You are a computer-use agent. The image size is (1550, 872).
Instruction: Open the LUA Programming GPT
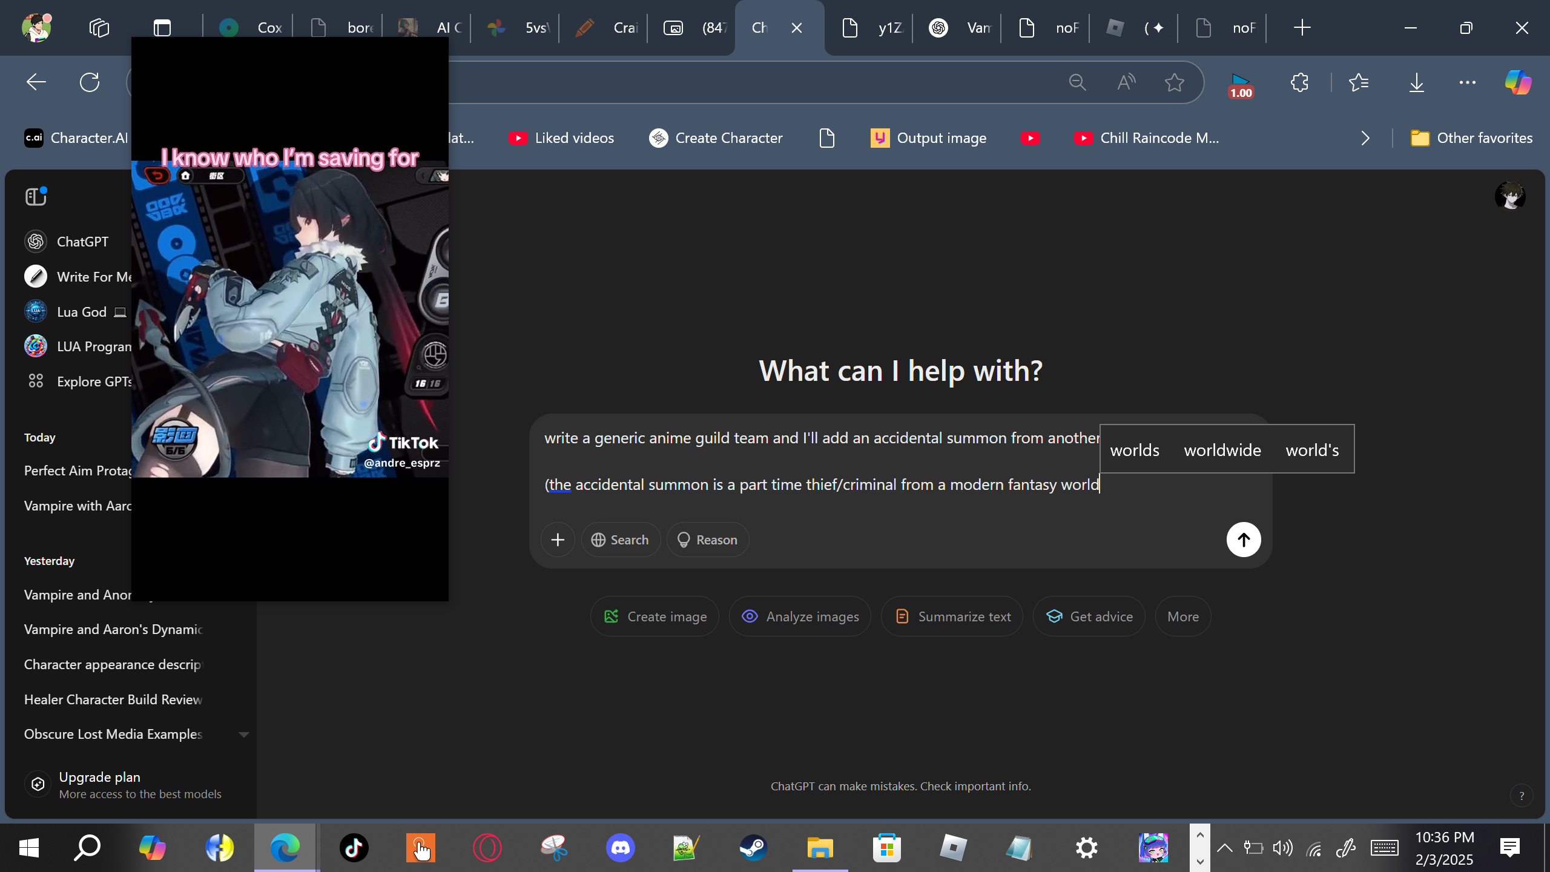pos(77,346)
